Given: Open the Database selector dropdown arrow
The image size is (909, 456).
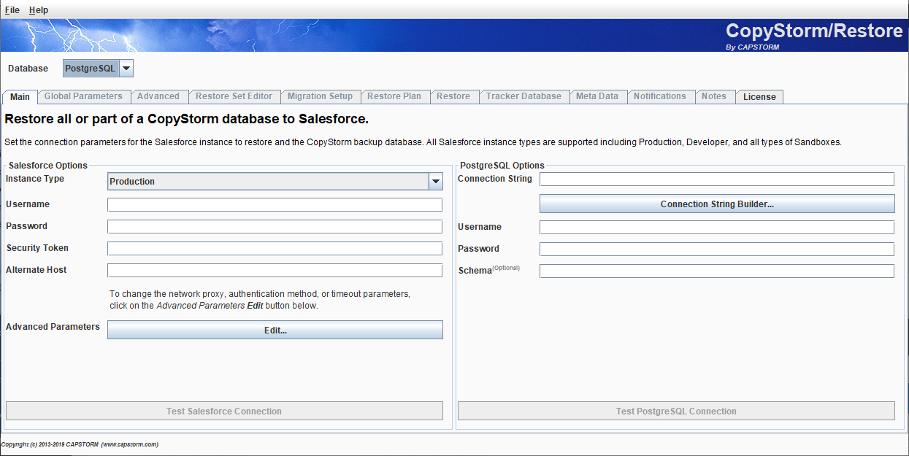Looking at the screenshot, I should 126,68.
